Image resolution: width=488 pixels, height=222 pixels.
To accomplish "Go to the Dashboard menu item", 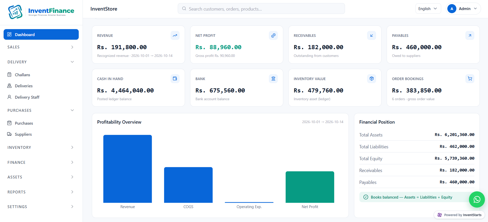I will point(41,35).
